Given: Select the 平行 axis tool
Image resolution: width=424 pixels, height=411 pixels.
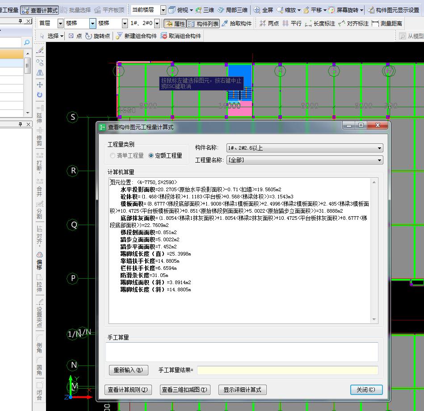Looking at the screenshot, I should click(x=292, y=24).
